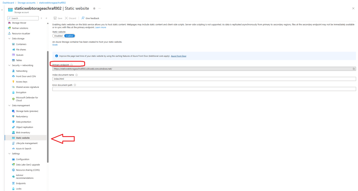Open Azure AI Search from sidebar

tap(24, 148)
